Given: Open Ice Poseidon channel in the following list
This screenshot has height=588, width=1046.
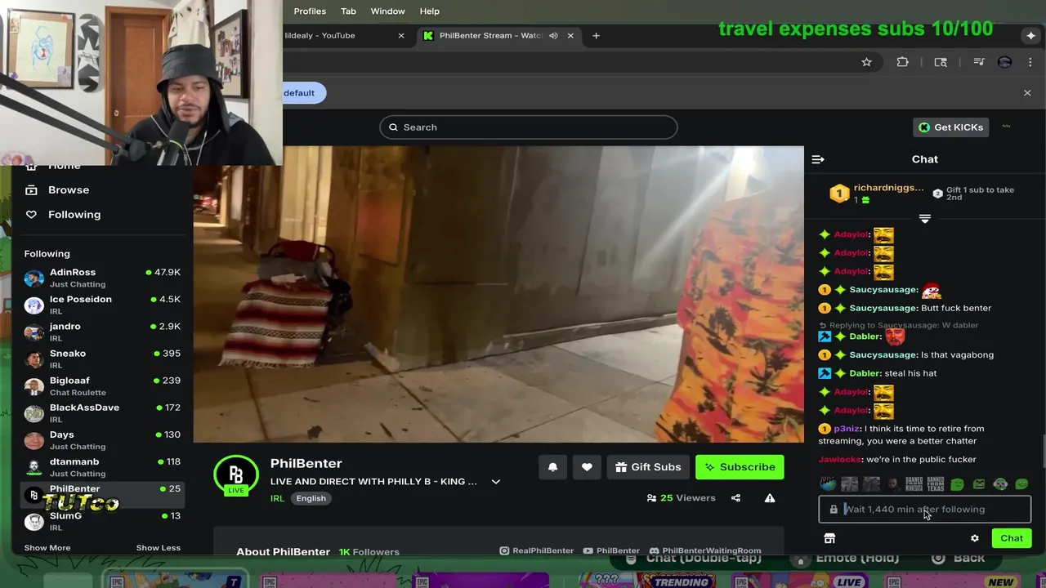Looking at the screenshot, I should (x=102, y=305).
